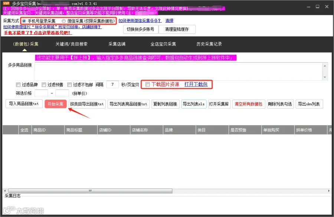Click 删除列表勾选 button
Viewport: 334px width, 217px height.
coord(280,104)
